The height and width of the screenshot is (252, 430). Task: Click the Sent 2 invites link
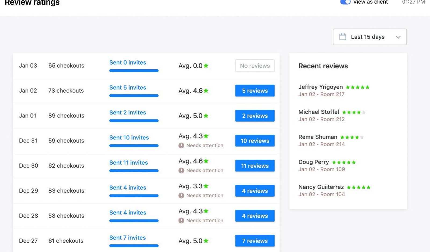click(x=128, y=112)
